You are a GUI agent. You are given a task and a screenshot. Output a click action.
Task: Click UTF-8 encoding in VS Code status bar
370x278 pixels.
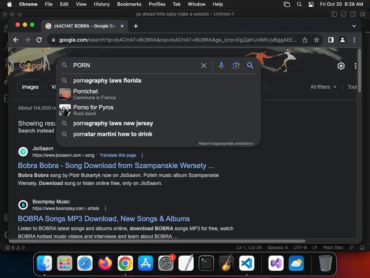coord(300,248)
